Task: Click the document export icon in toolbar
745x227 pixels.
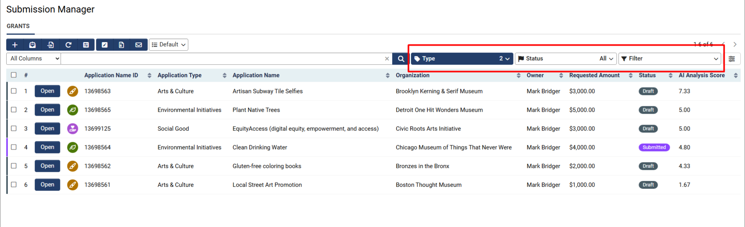Action: (121, 45)
